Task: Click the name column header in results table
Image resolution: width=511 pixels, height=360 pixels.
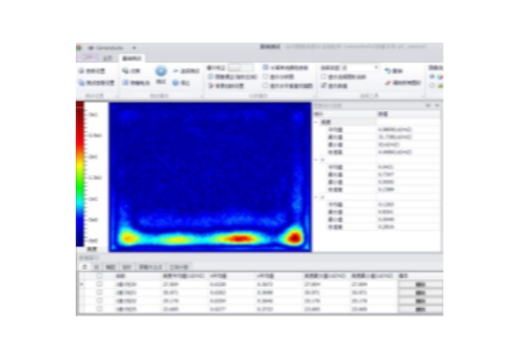Action: point(138,276)
